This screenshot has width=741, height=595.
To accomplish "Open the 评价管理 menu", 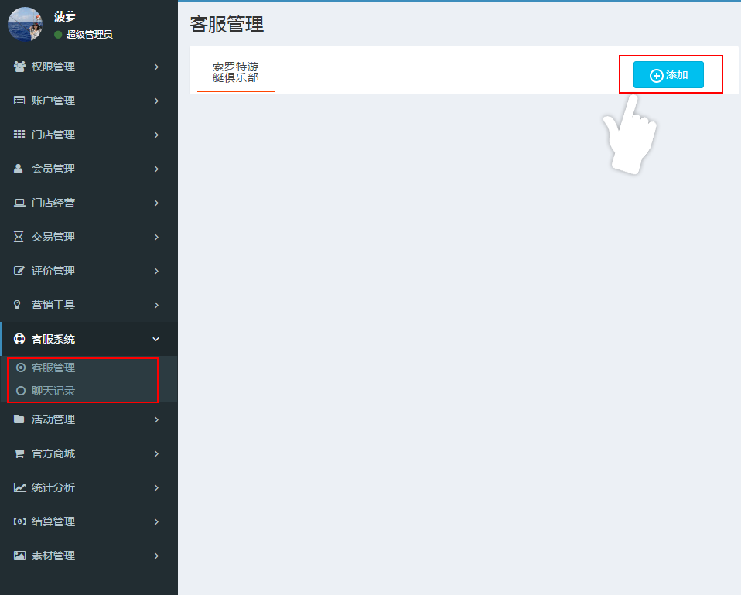I will [89, 271].
